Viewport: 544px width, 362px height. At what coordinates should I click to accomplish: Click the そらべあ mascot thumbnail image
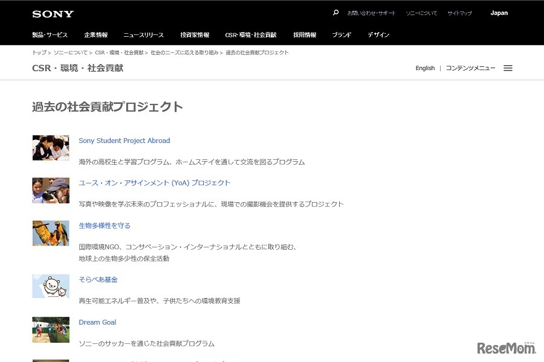(51, 287)
